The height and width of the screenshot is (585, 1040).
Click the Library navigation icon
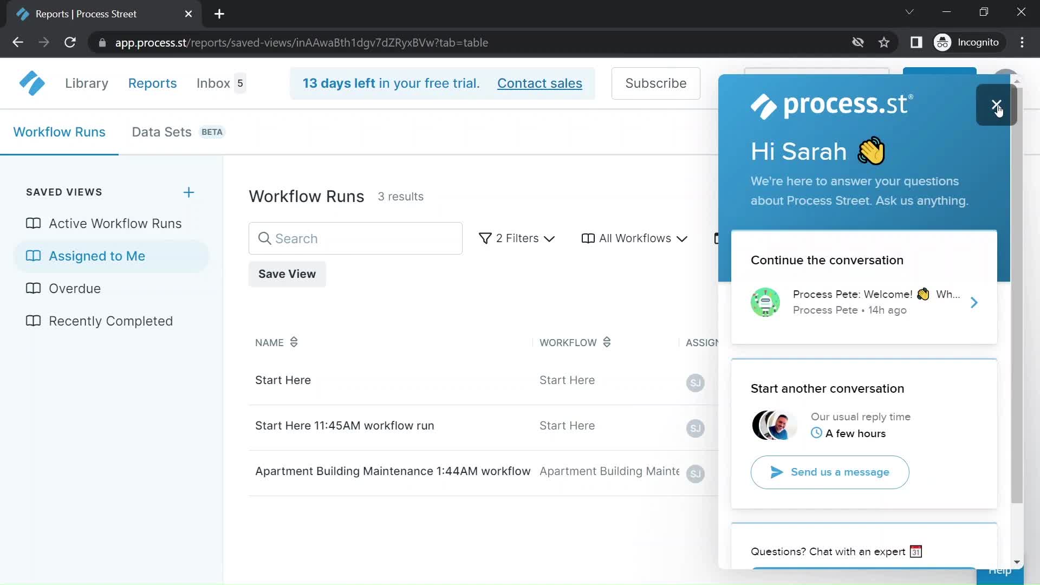tap(87, 83)
